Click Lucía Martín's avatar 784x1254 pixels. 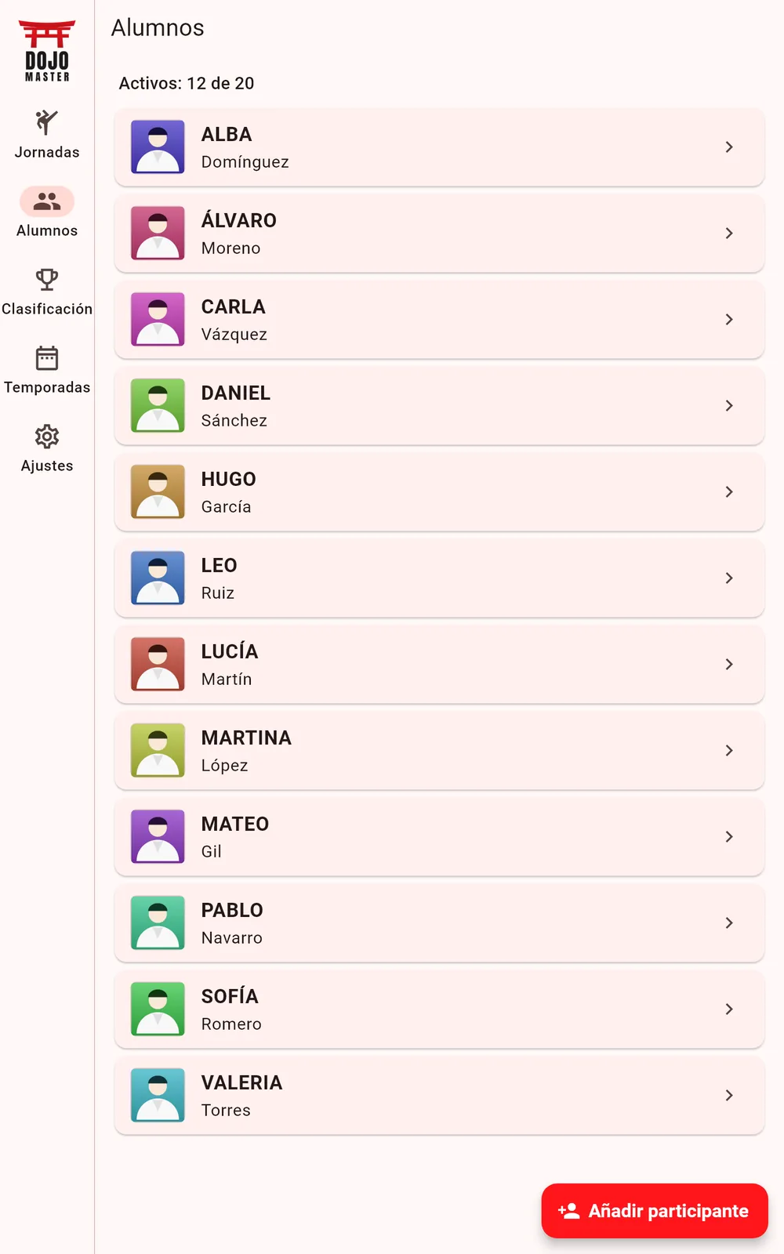(x=158, y=664)
